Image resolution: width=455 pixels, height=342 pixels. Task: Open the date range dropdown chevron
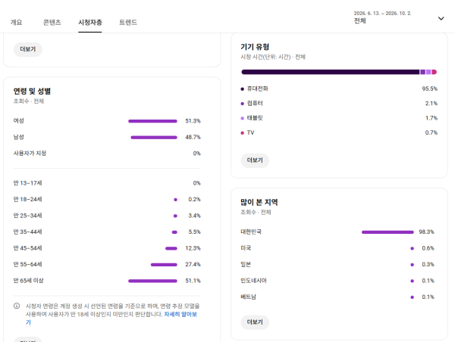click(441, 18)
